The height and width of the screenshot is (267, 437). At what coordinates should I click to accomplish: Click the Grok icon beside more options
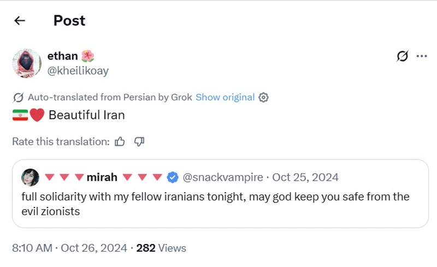pos(402,56)
